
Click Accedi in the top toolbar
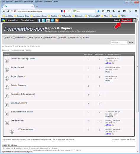click(x=117, y=20)
